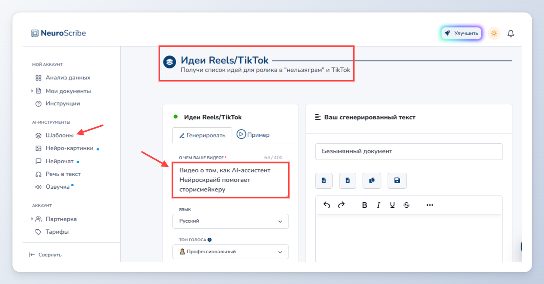Click the NeuroScribe logo
544x284 pixels.
(59, 33)
